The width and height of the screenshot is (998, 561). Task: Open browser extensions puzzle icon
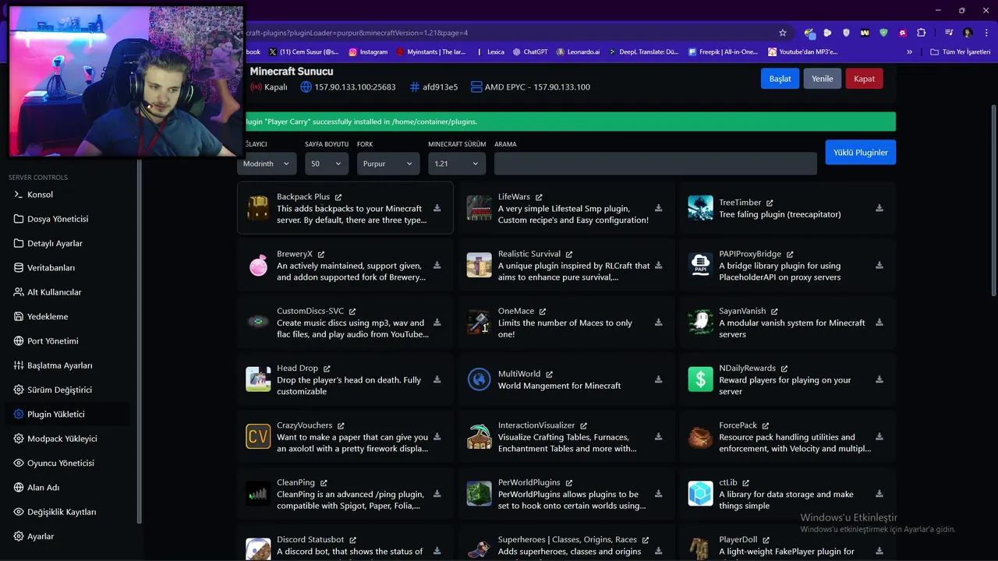click(x=922, y=33)
